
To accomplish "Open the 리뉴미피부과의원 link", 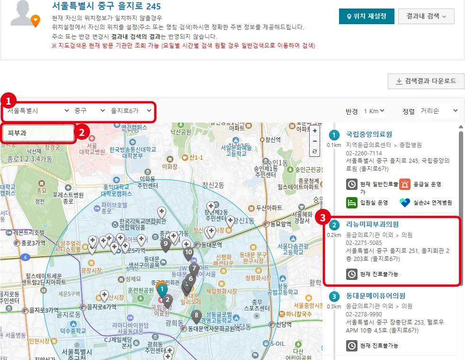I will (372, 225).
